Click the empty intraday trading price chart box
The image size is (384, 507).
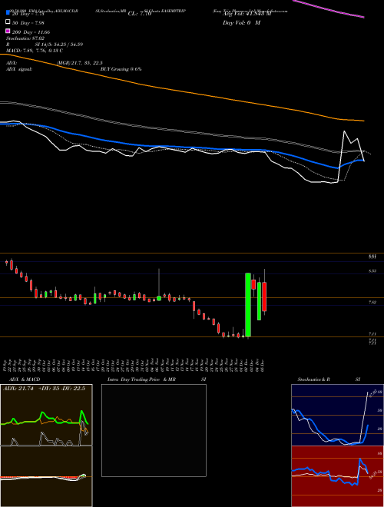click(154, 430)
